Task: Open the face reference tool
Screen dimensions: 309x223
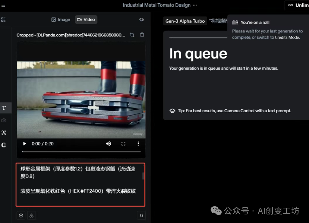Action: tap(4, 133)
